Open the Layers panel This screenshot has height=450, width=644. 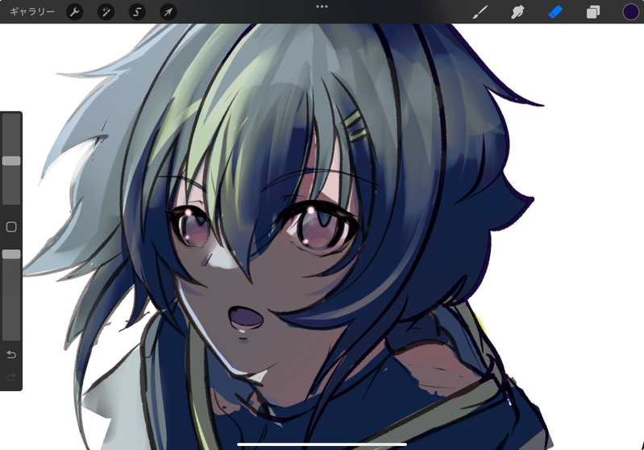[592, 12]
